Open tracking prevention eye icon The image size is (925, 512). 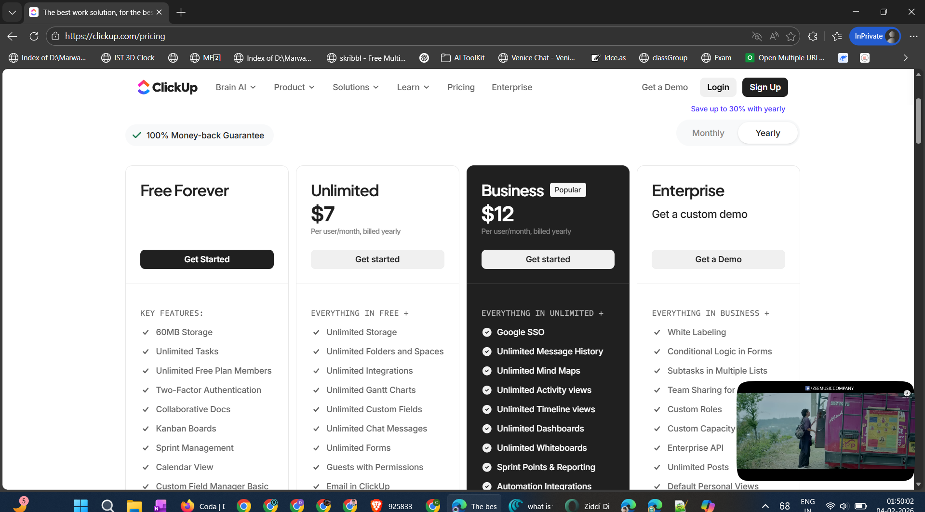757,36
